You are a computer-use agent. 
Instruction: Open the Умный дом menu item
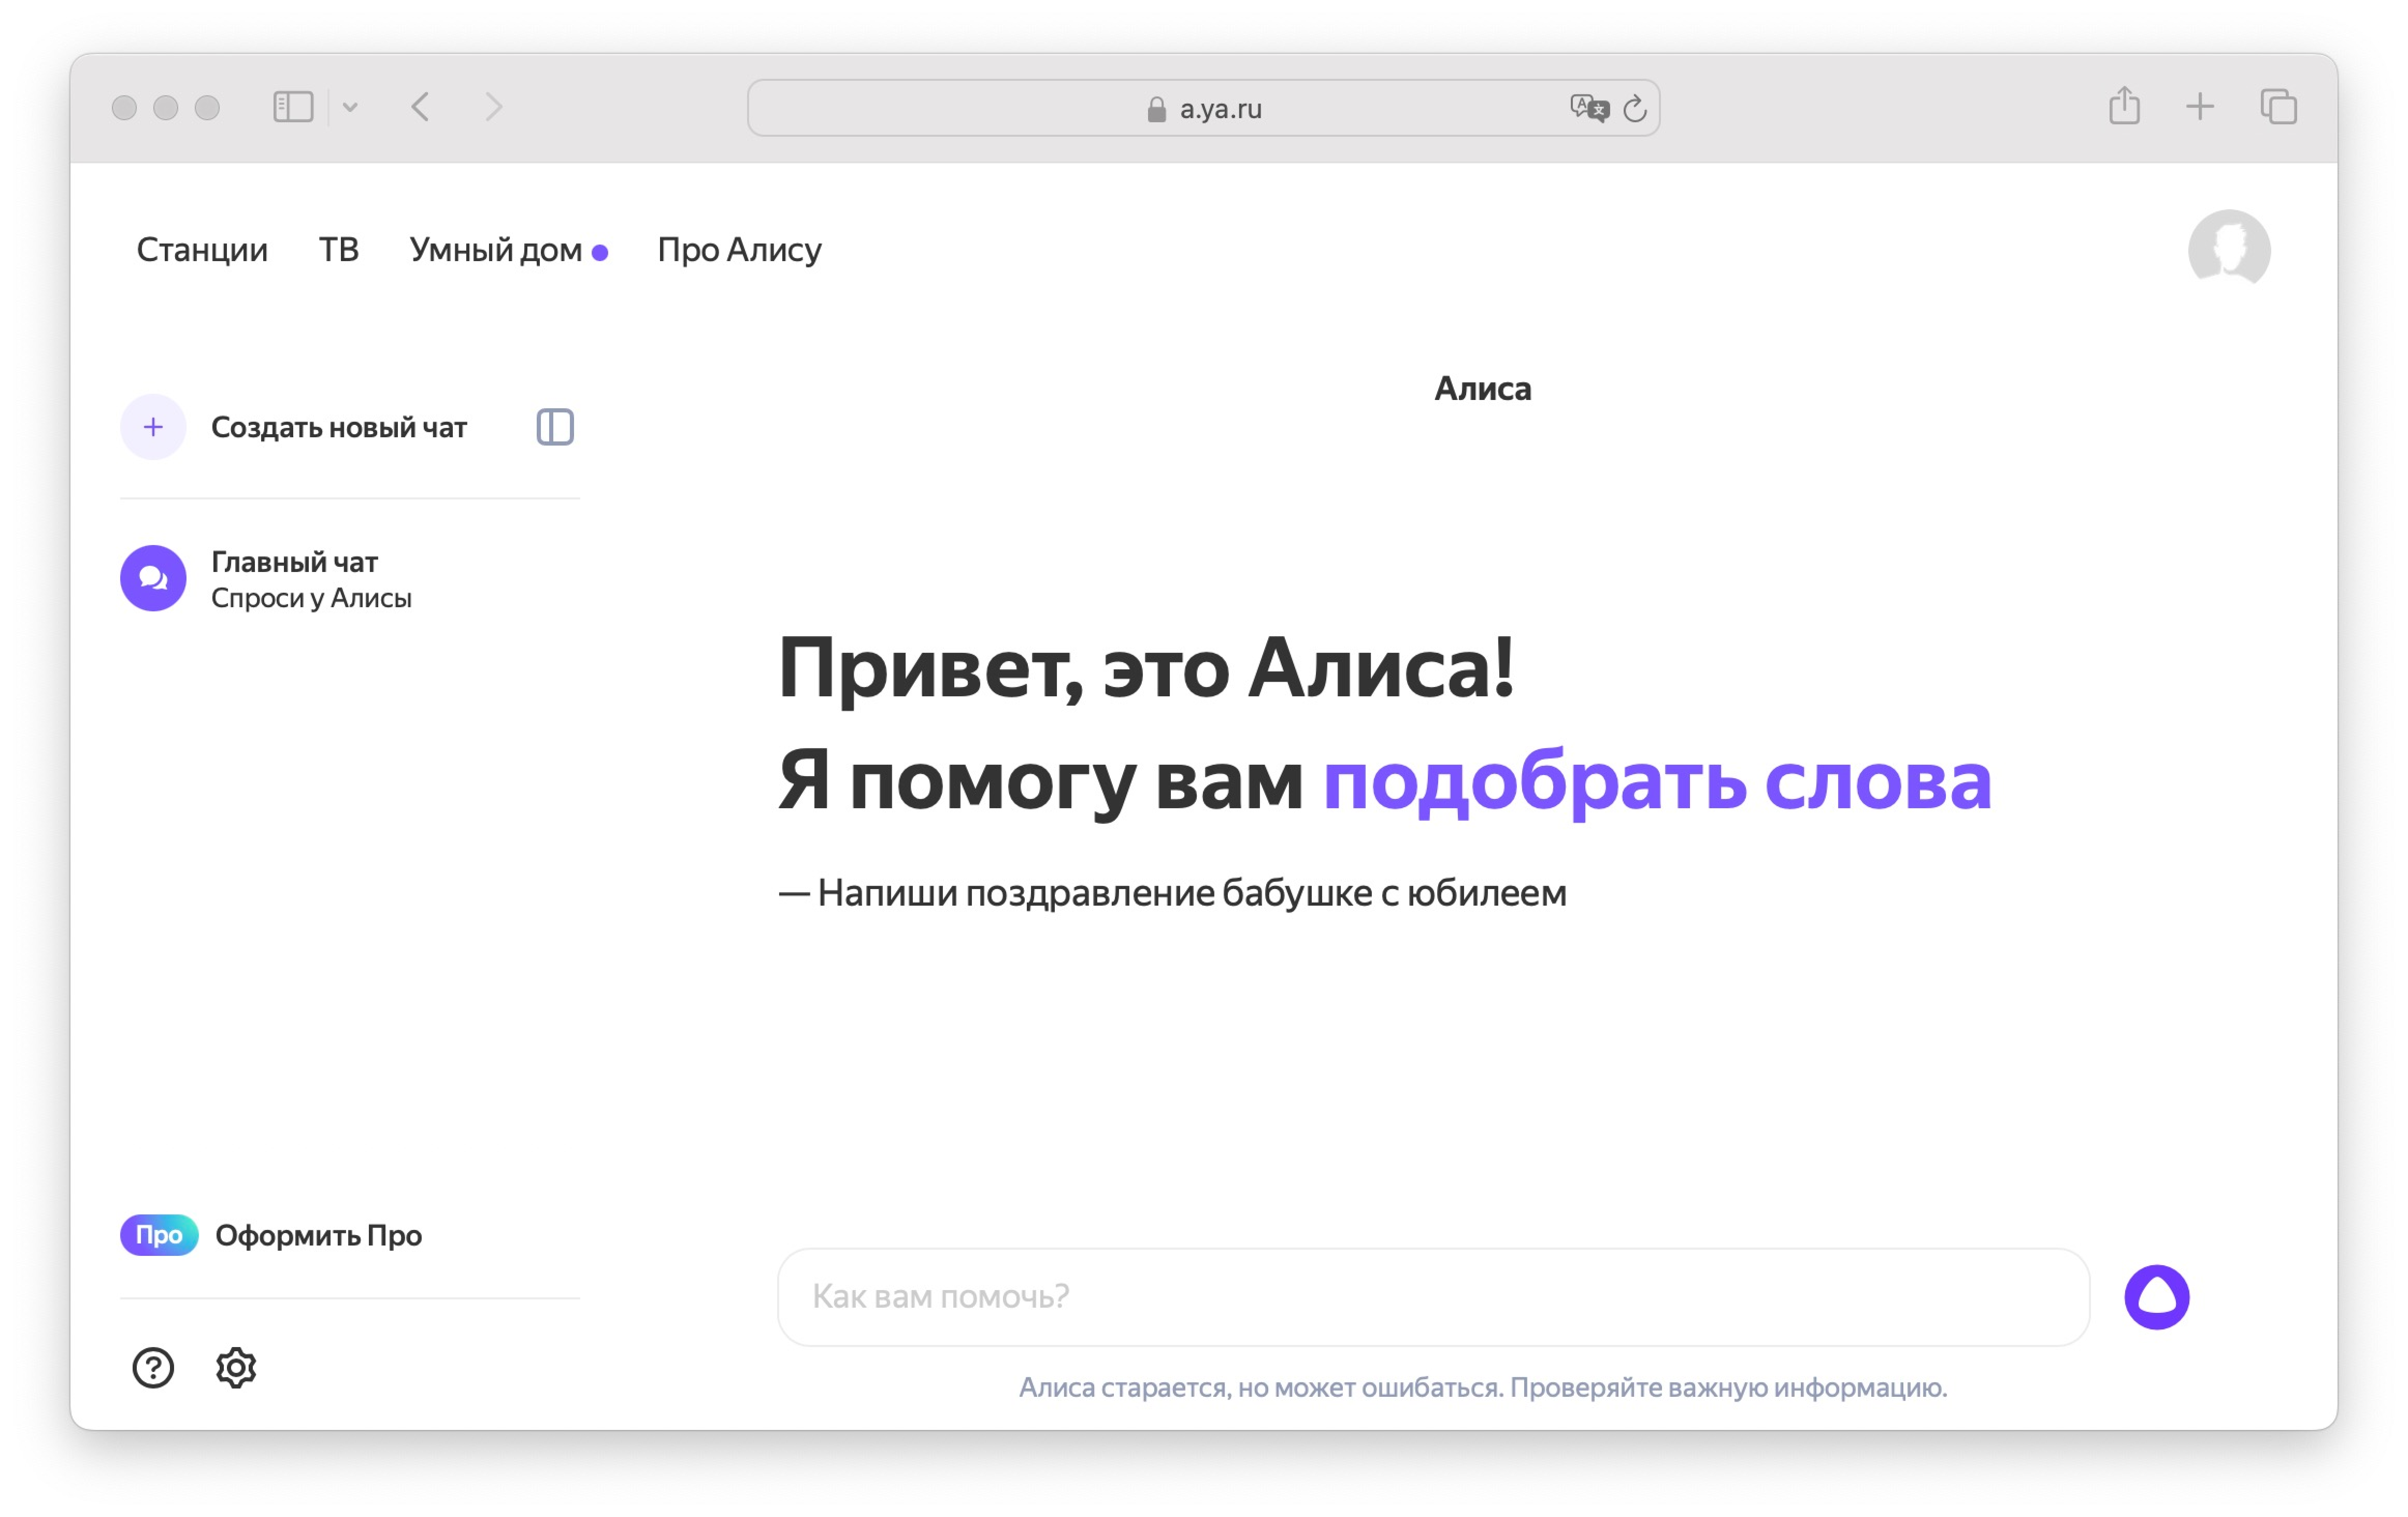(x=496, y=250)
